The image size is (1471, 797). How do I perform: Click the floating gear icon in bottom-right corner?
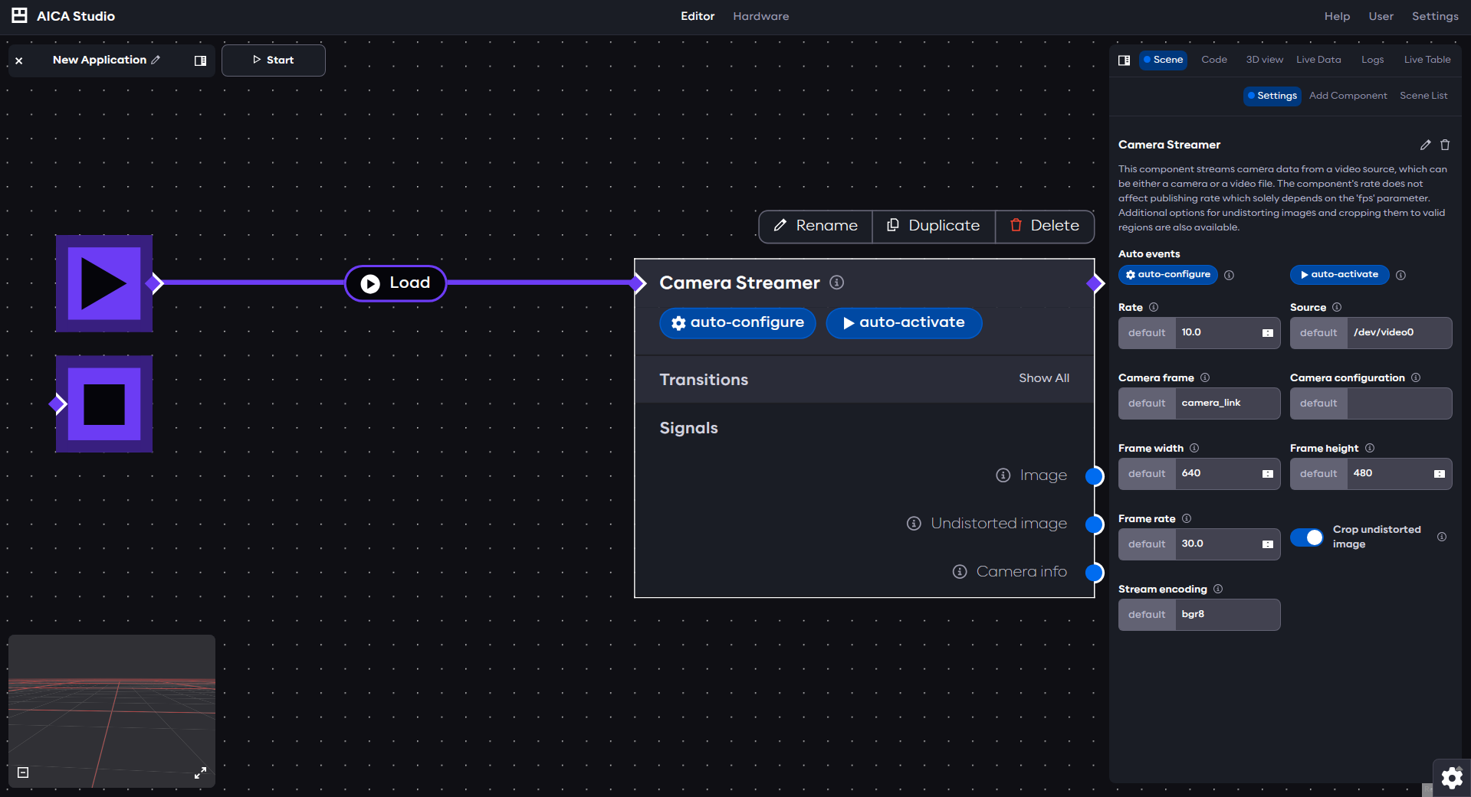[1451, 778]
